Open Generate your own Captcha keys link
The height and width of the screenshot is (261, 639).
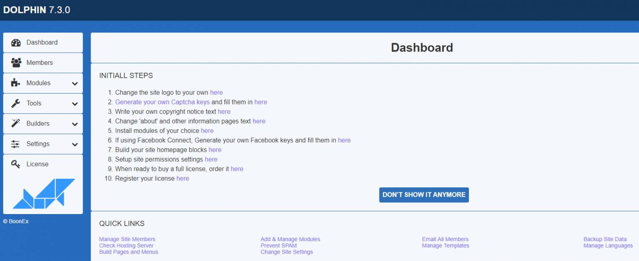click(x=162, y=102)
